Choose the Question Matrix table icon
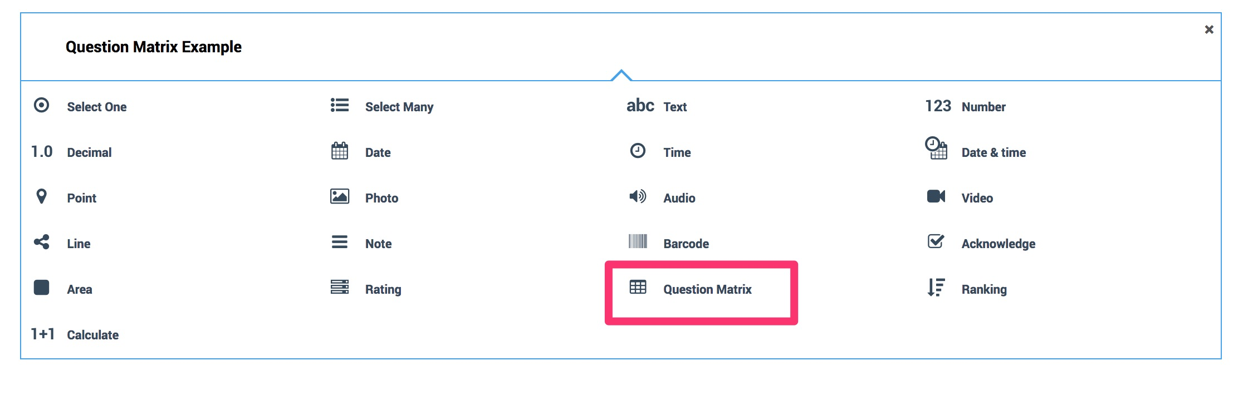This screenshot has width=1253, height=405. pos(638,287)
